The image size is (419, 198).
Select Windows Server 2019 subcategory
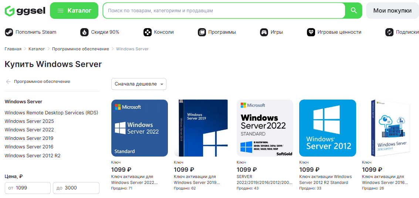coord(29,138)
